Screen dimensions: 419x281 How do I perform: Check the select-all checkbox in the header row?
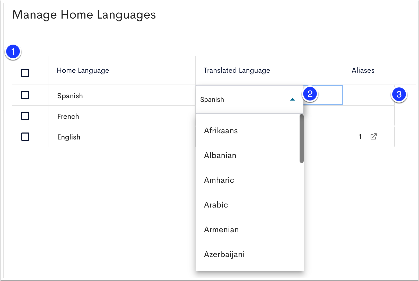click(25, 73)
